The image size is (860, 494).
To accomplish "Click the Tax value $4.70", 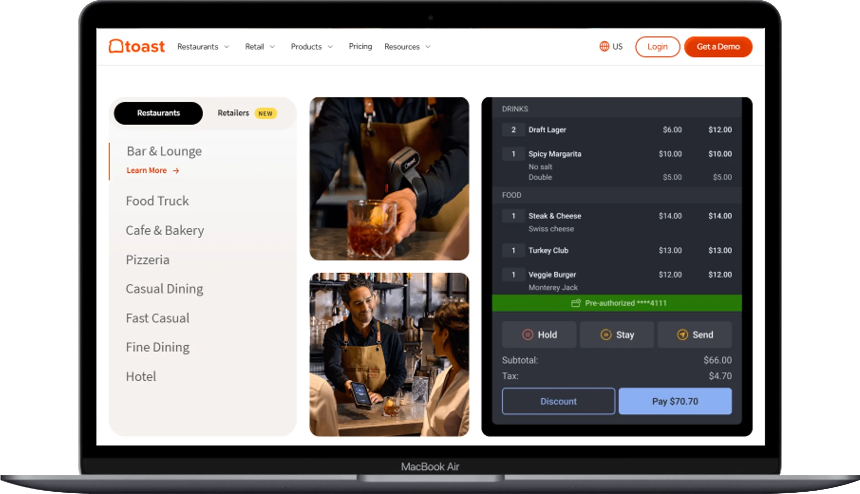I will [720, 376].
